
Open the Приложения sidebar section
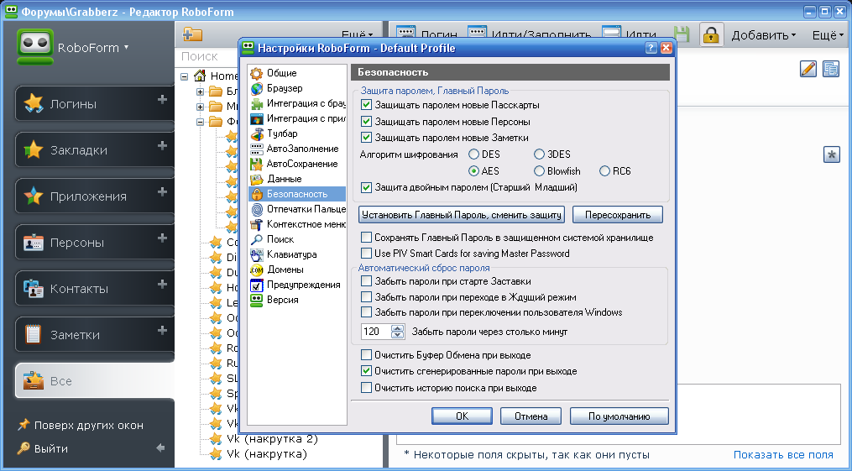[95, 196]
